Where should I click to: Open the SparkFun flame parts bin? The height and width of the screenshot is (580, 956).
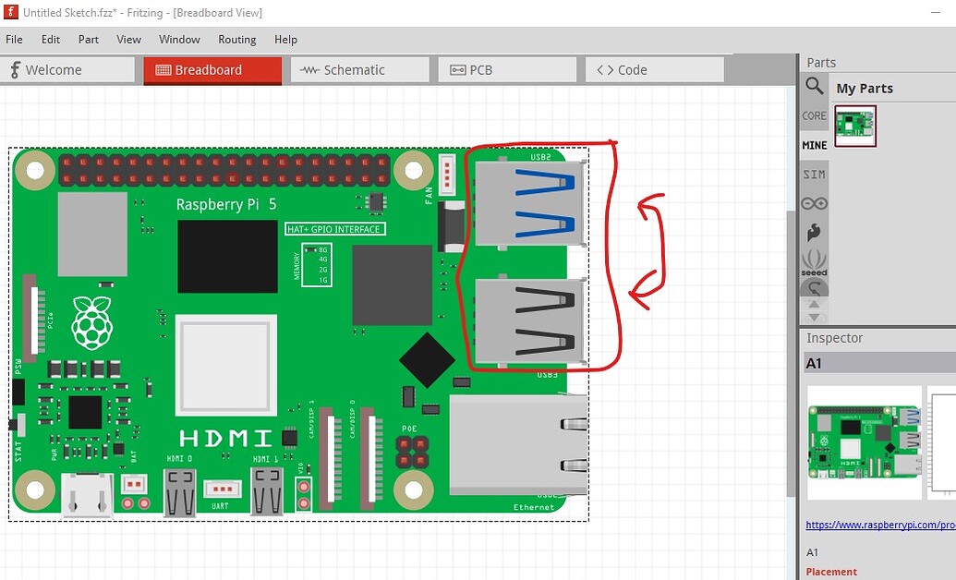(814, 233)
